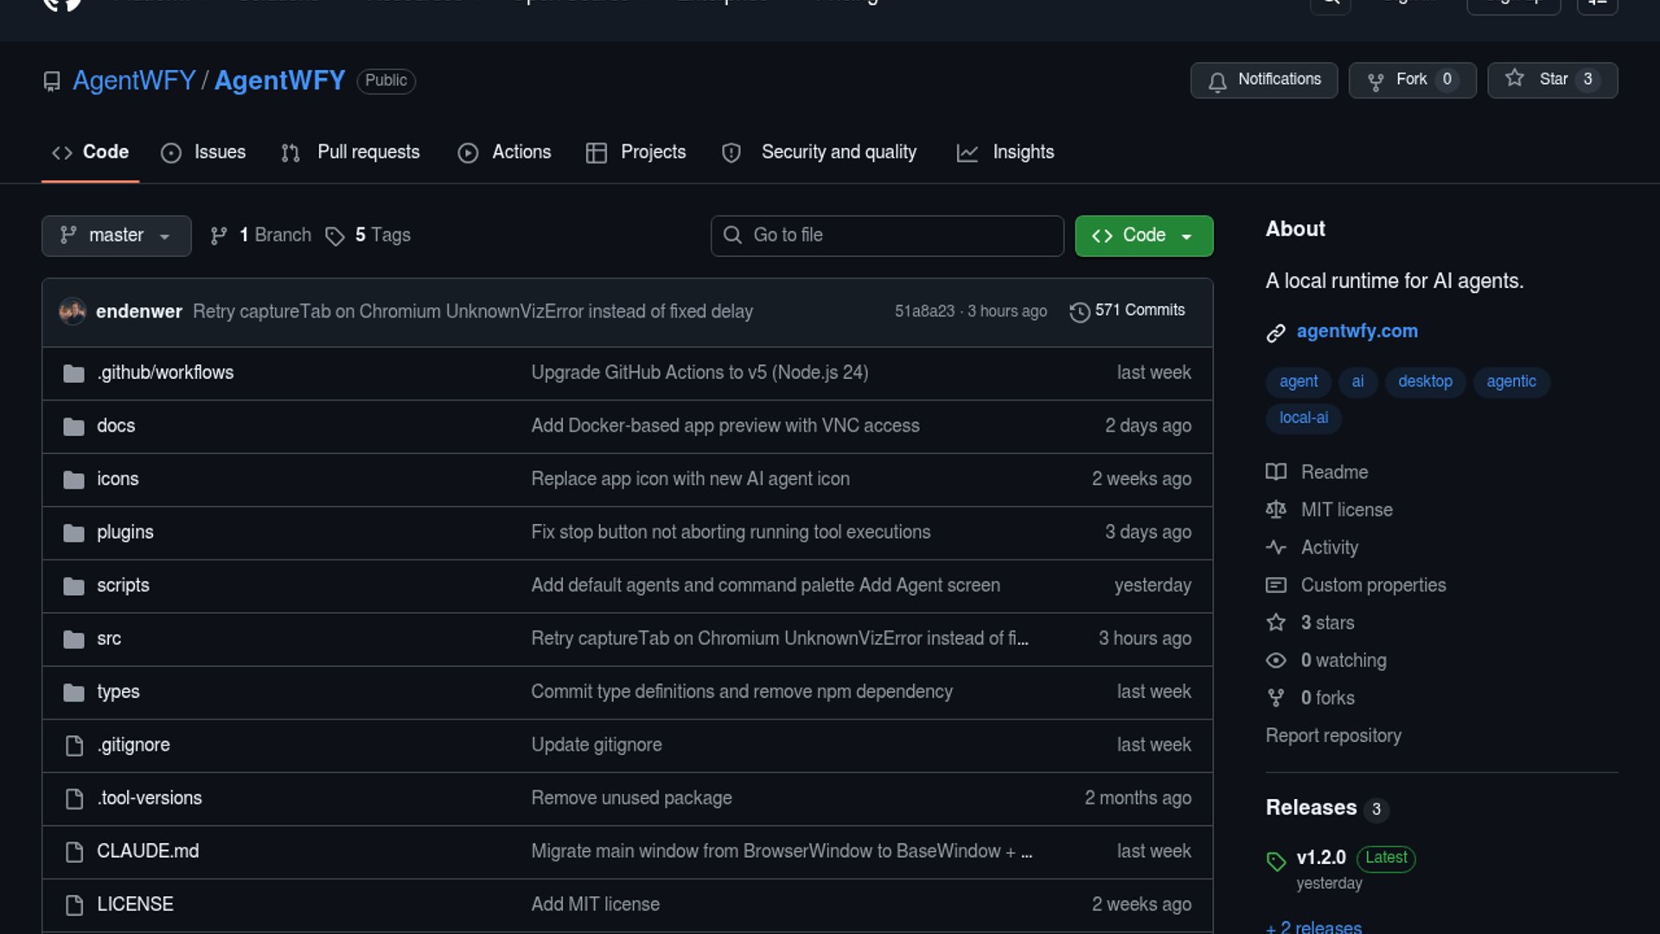Image resolution: width=1660 pixels, height=934 pixels.
Task: Visit the agentwfy.com link
Action: tap(1357, 331)
